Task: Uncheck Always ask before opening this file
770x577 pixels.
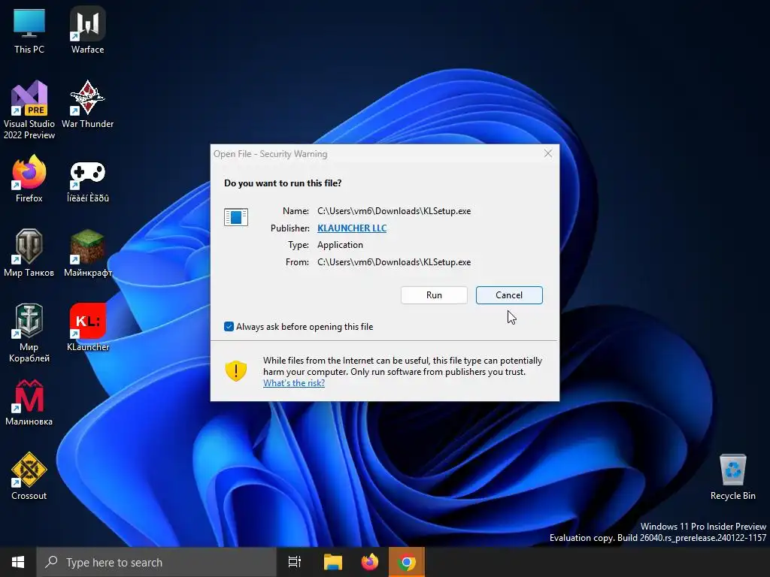Action: tap(229, 327)
